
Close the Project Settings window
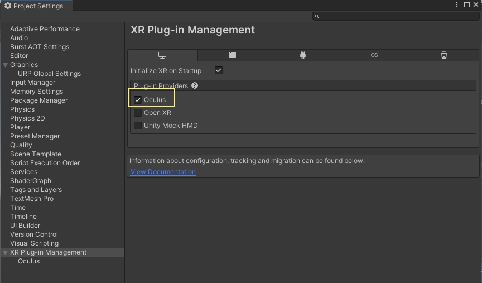[476, 4]
